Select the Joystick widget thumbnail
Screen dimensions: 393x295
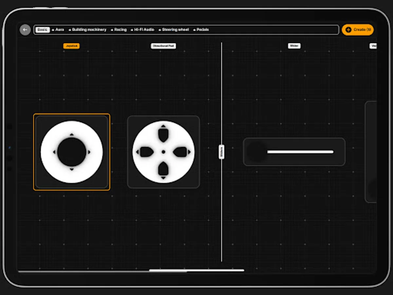pyautogui.click(x=72, y=152)
